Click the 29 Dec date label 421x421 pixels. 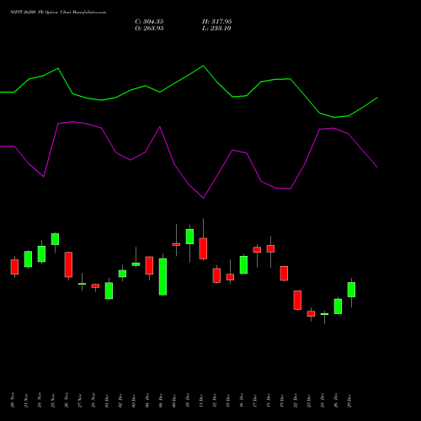click(349, 400)
